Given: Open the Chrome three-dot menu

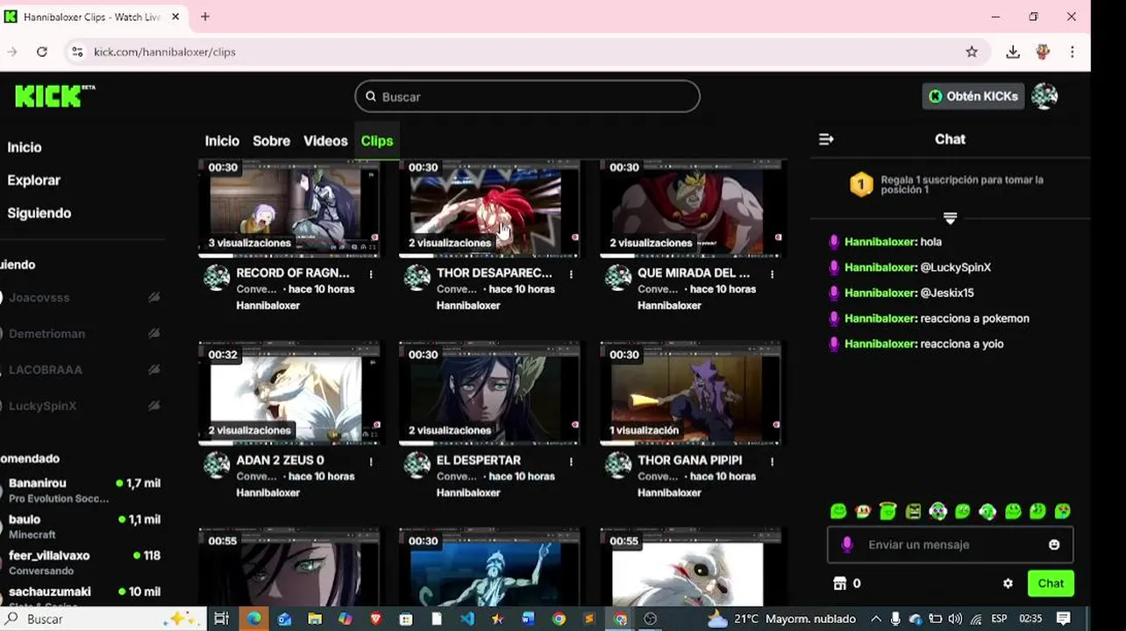Looking at the screenshot, I should (x=1072, y=52).
